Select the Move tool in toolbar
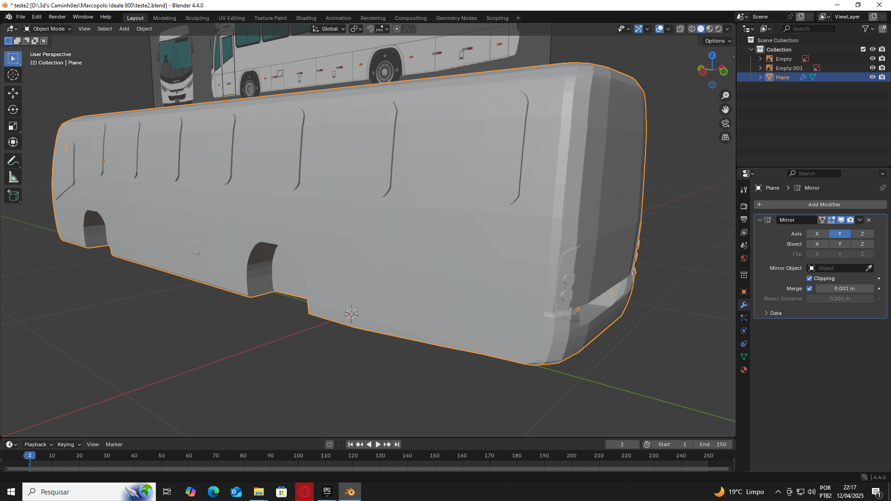Screen dimensions: 891x501 (x=13, y=93)
